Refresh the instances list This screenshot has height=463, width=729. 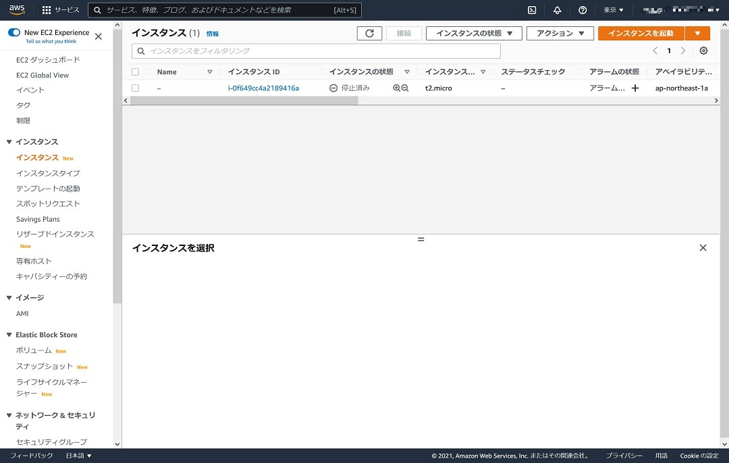click(369, 34)
